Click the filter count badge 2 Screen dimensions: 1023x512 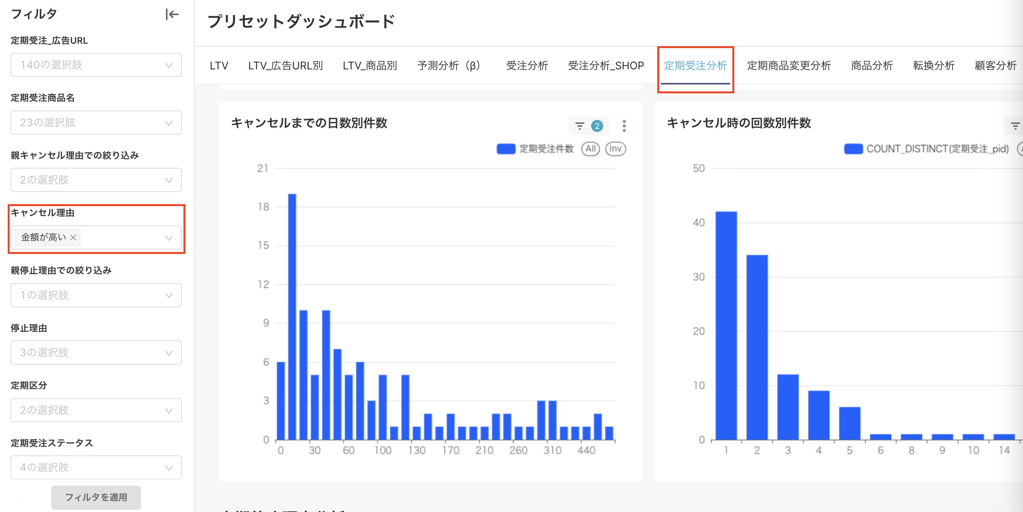[596, 126]
